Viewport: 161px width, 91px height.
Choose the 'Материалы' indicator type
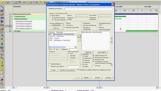pyautogui.click(x=82, y=23)
